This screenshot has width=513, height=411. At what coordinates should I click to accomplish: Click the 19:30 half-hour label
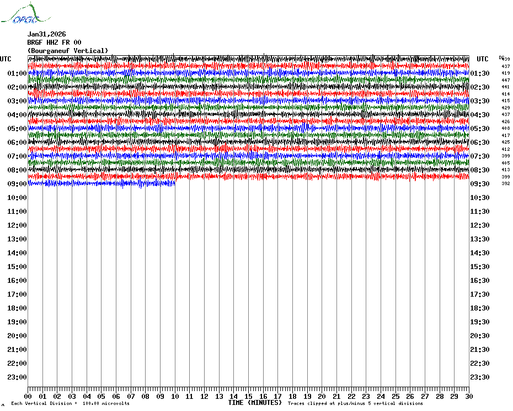coord(480,322)
